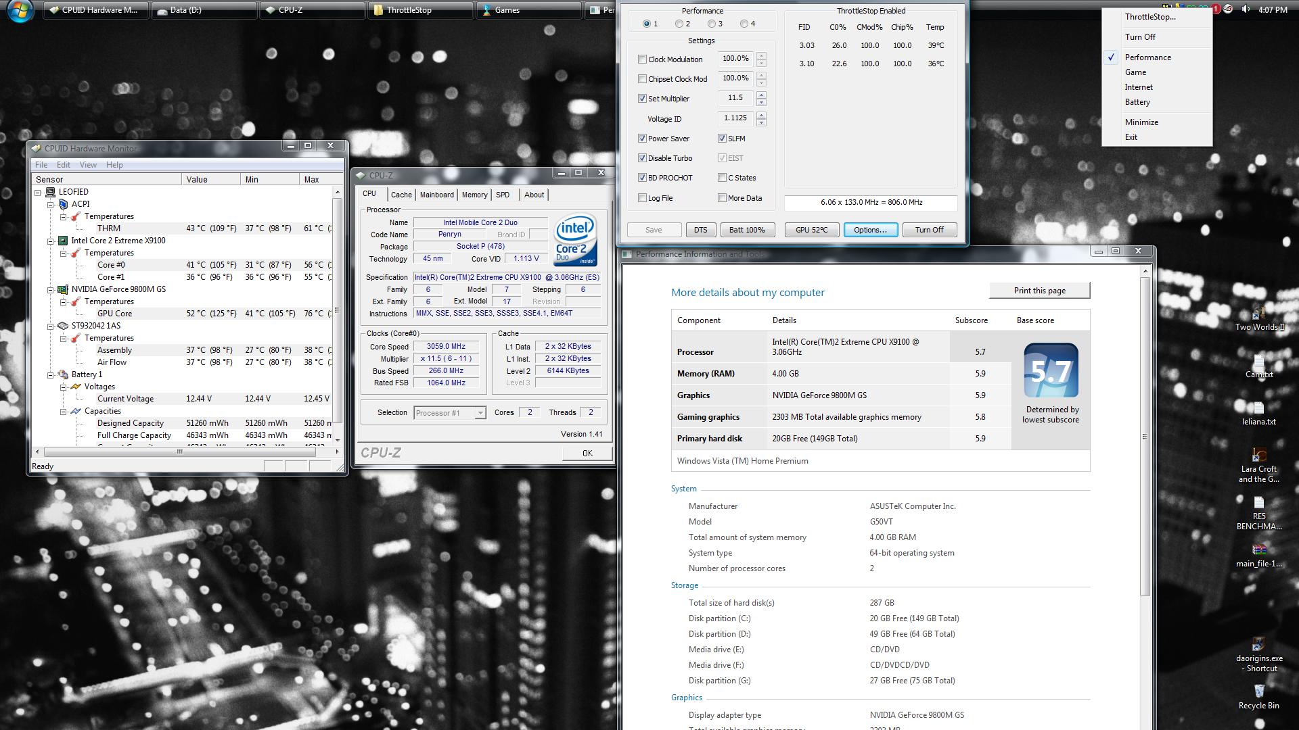1299x730 pixels.
Task: Collapse the Capacities node
Action: (63, 411)
